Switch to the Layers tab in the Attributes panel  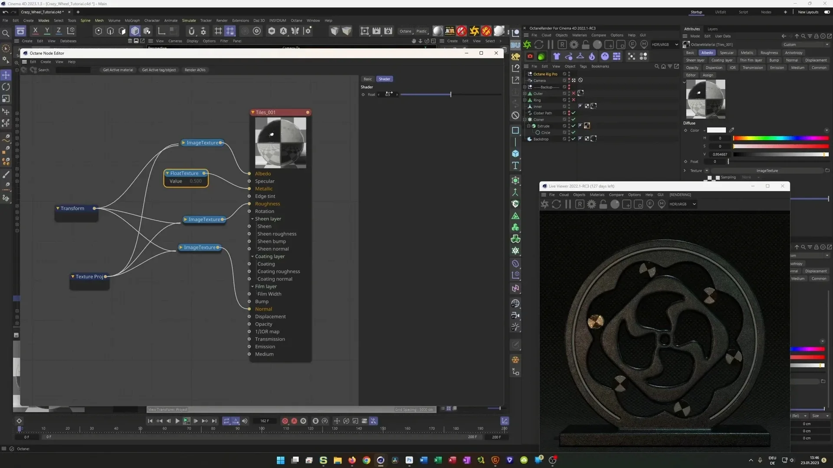point(713,29)
